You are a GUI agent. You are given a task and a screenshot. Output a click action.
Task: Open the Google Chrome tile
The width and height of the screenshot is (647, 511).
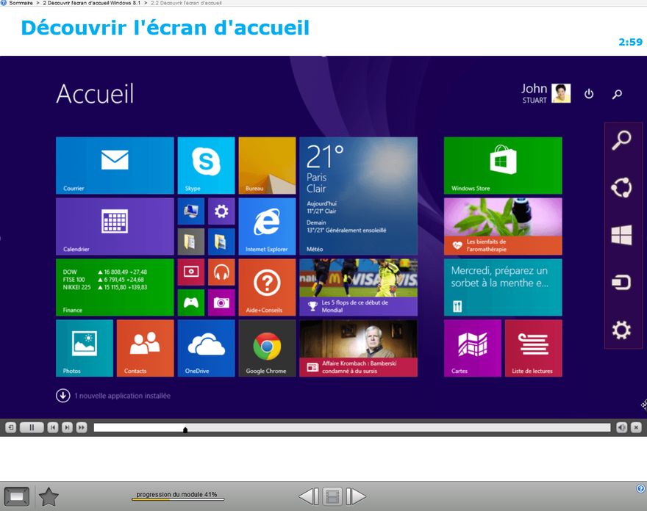266,347
